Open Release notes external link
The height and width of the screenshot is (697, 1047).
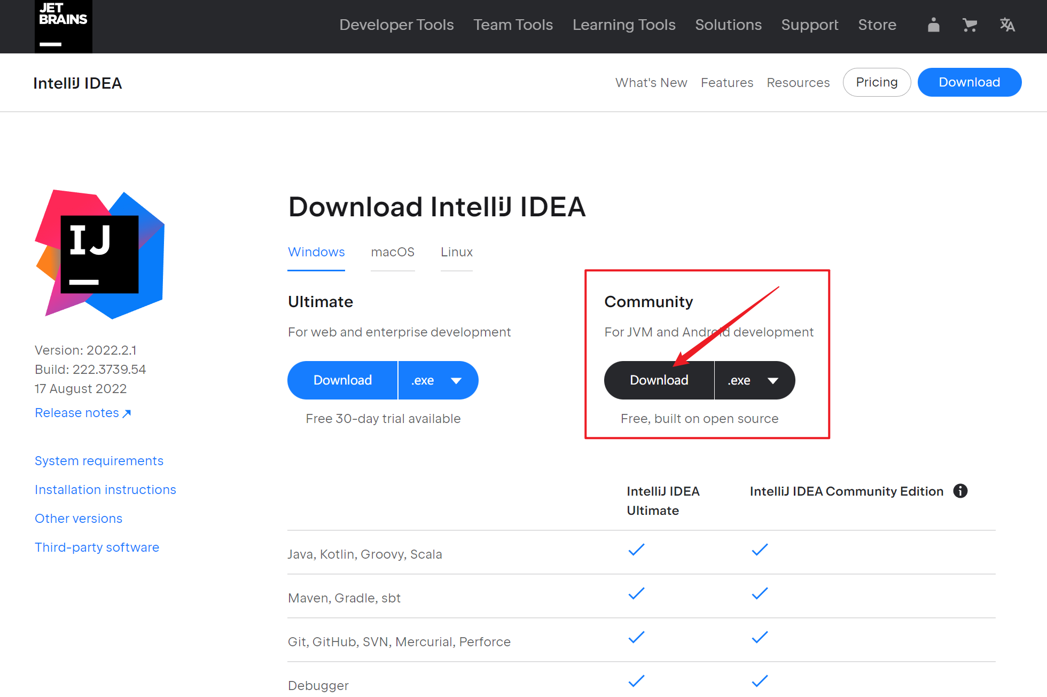click(82, 413)
